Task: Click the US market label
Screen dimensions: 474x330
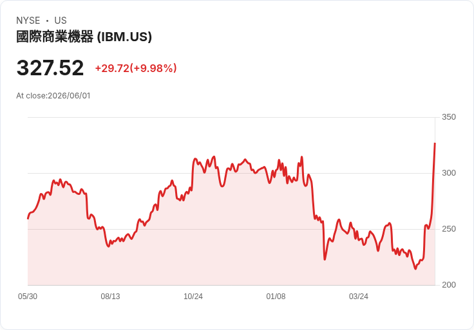Action: click(61, 21)
